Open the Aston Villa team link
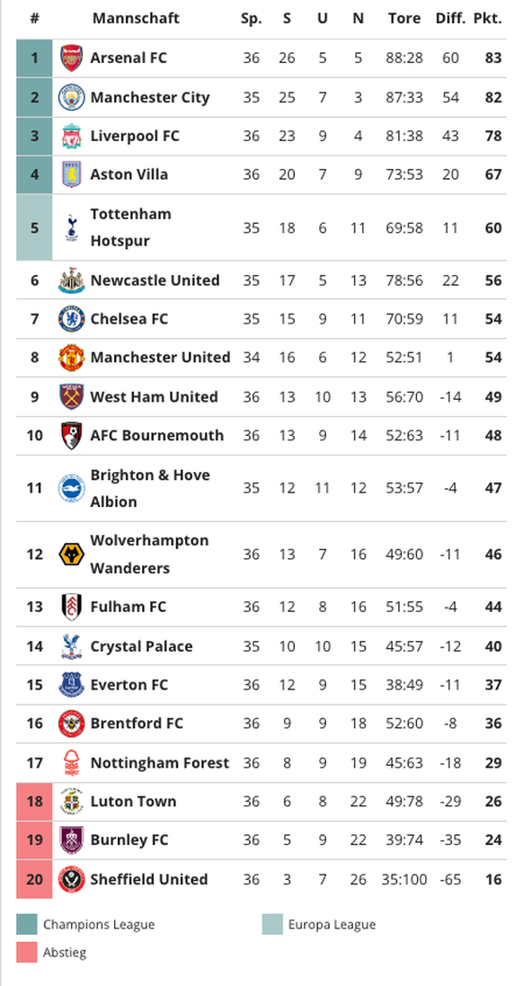The width and height of the screenshot is (523, 986). (129, 174)
